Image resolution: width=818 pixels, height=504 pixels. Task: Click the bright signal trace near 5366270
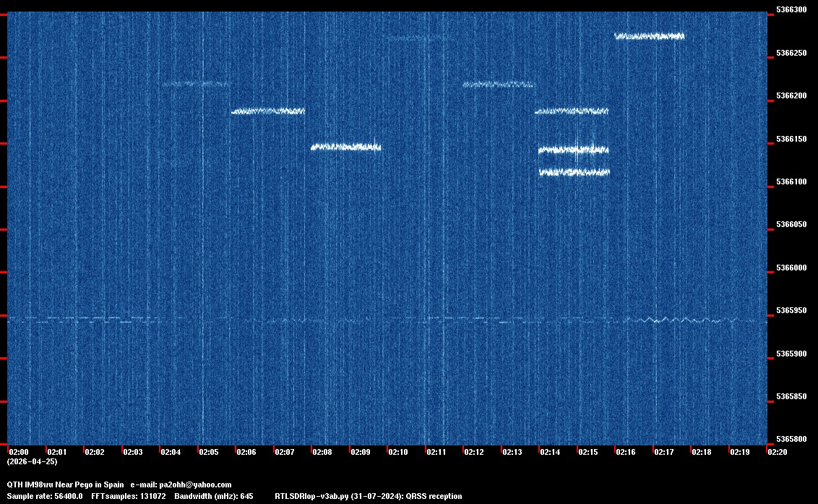click(x=649, y=35)
